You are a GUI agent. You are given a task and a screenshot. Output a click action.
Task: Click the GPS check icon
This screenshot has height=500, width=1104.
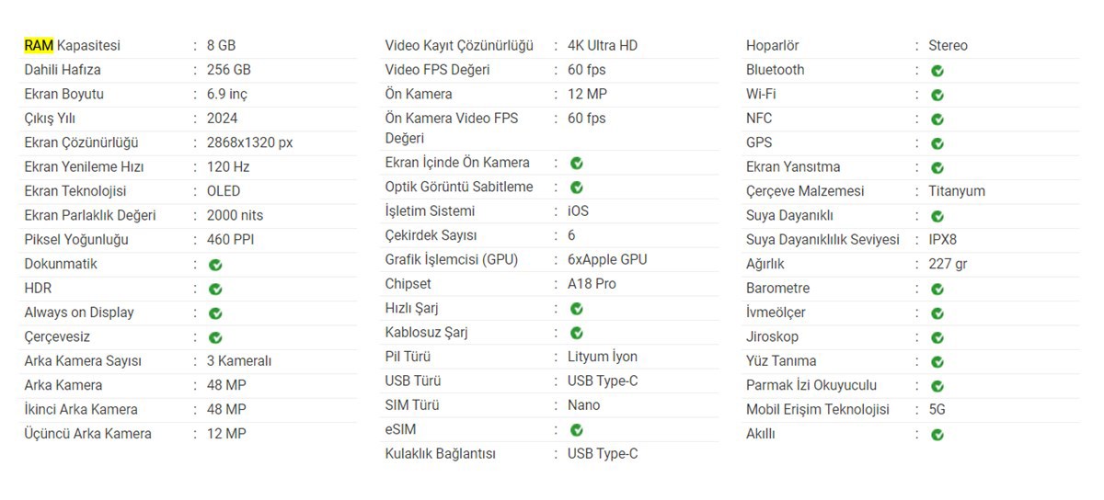(937, 143)
